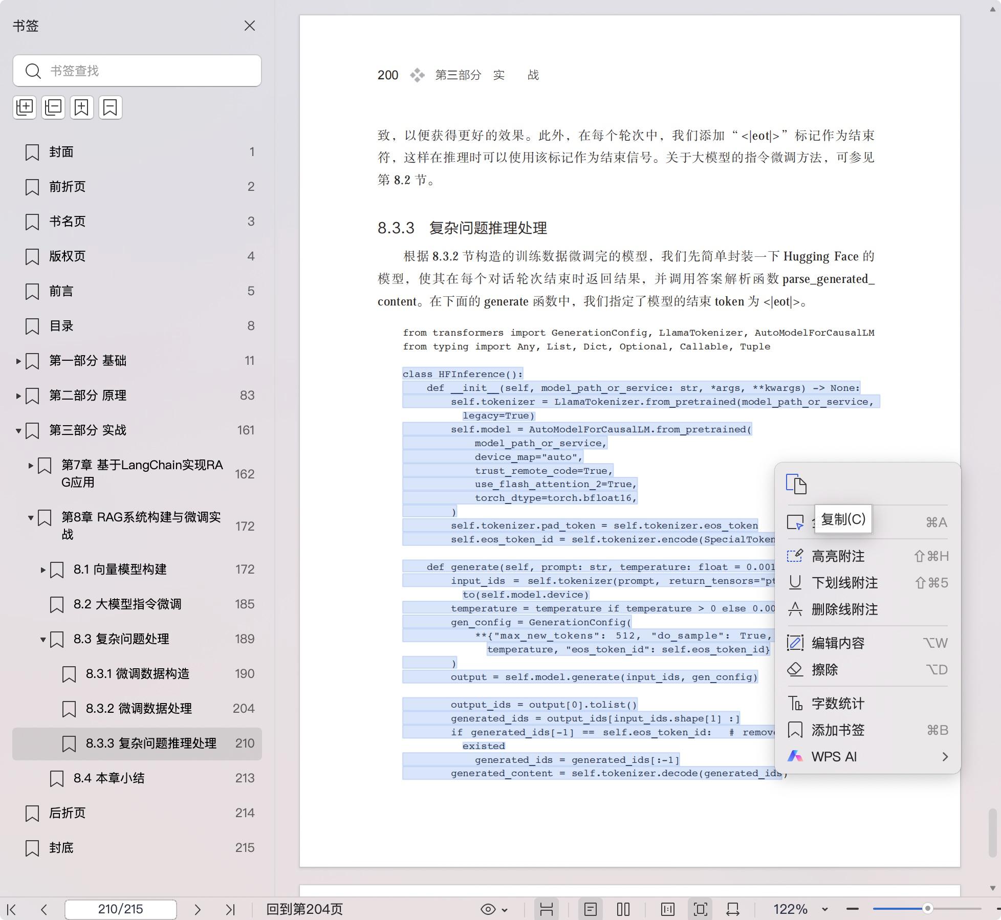
Task: Open the 前折页 bookmark
Action: pyautogui.click(x=137, y=187)
